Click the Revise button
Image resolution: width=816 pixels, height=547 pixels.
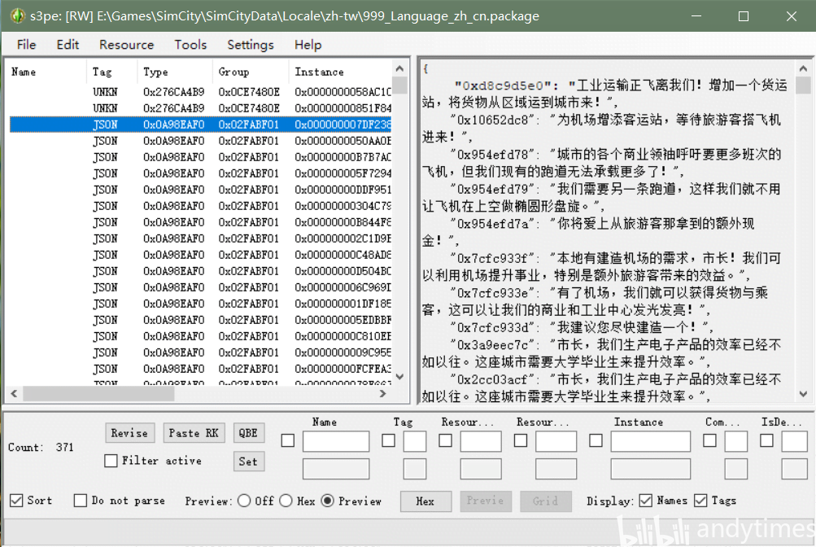click(129, 433)
